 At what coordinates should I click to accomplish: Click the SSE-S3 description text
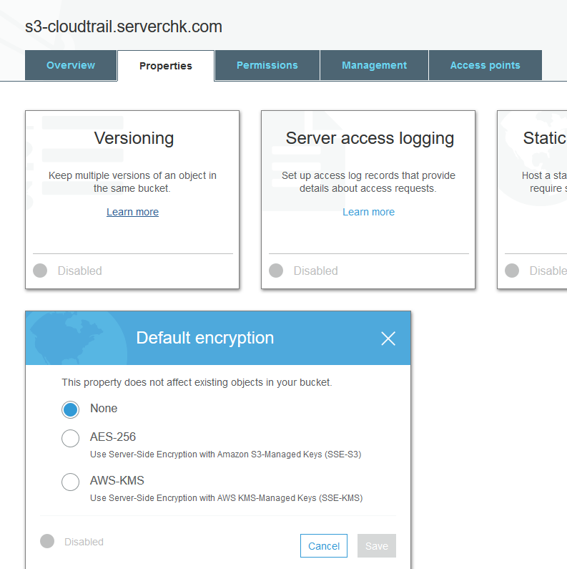point(225,454)
